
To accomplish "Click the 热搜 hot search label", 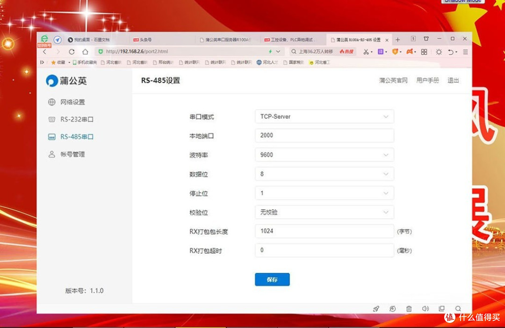I will pos(346,51).
